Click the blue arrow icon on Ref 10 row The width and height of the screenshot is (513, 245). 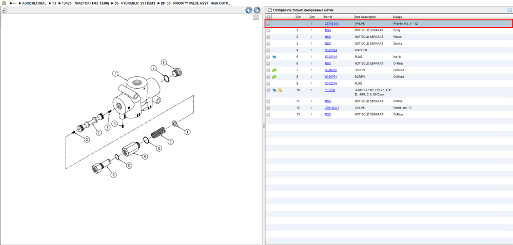pos(274,90)
